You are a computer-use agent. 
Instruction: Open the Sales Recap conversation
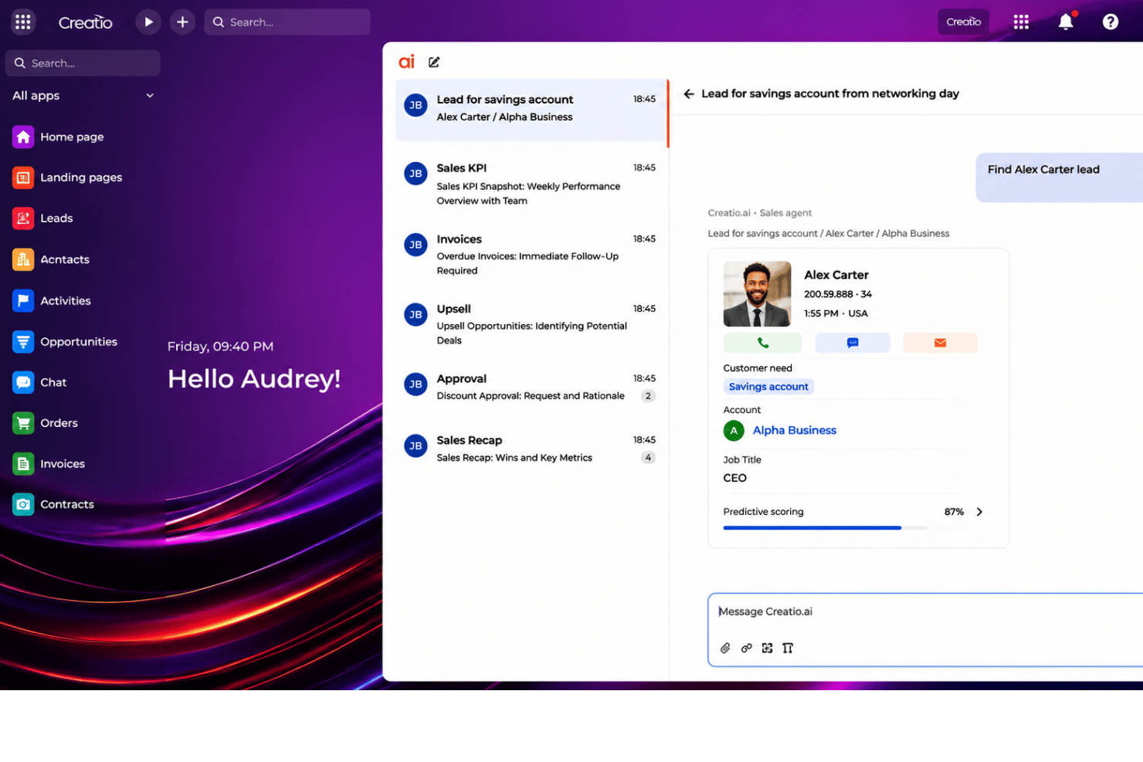click(x=531, y=448)
